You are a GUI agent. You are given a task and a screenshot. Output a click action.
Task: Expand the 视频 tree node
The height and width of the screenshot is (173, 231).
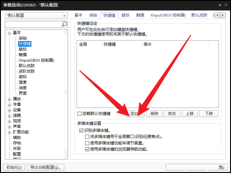10,121
